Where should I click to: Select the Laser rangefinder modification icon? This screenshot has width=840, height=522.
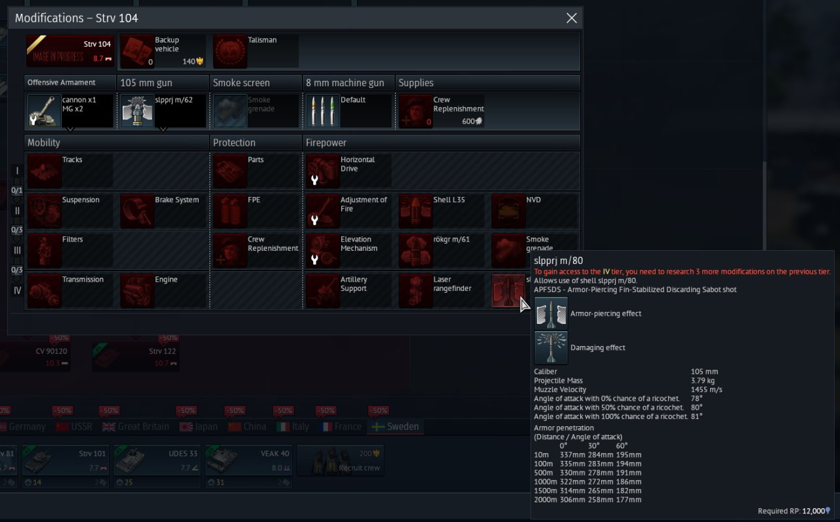(415, 291)
